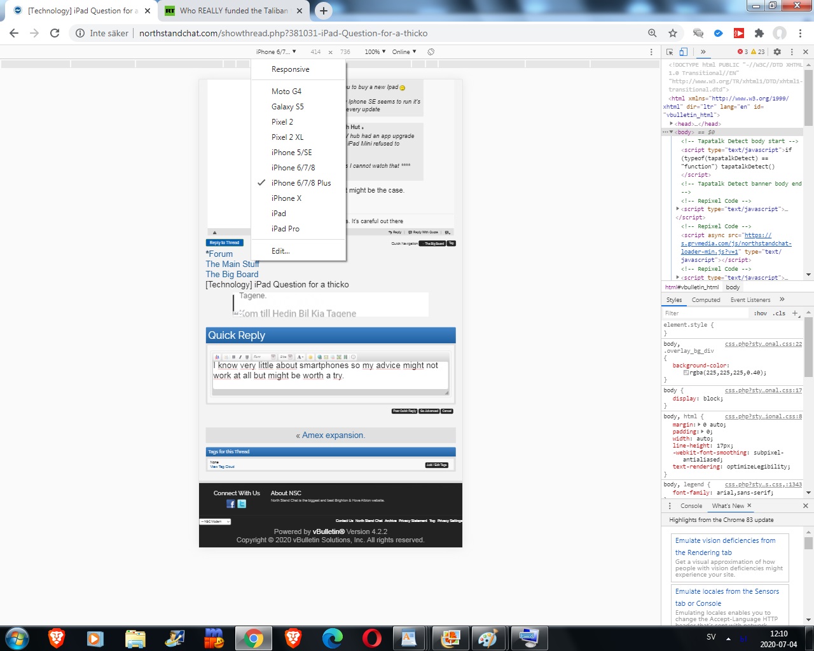Close the What's New tab
Image resolution: width=814 pixels, height=651 pixels.
click(x=749, y=506)
